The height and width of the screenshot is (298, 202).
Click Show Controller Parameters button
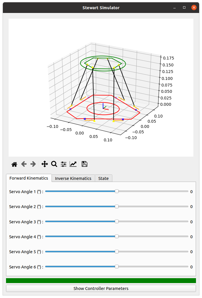[101, 288]
